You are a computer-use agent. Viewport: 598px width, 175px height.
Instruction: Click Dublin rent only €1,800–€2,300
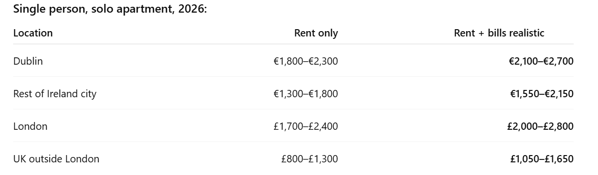[x=306, y=61]
